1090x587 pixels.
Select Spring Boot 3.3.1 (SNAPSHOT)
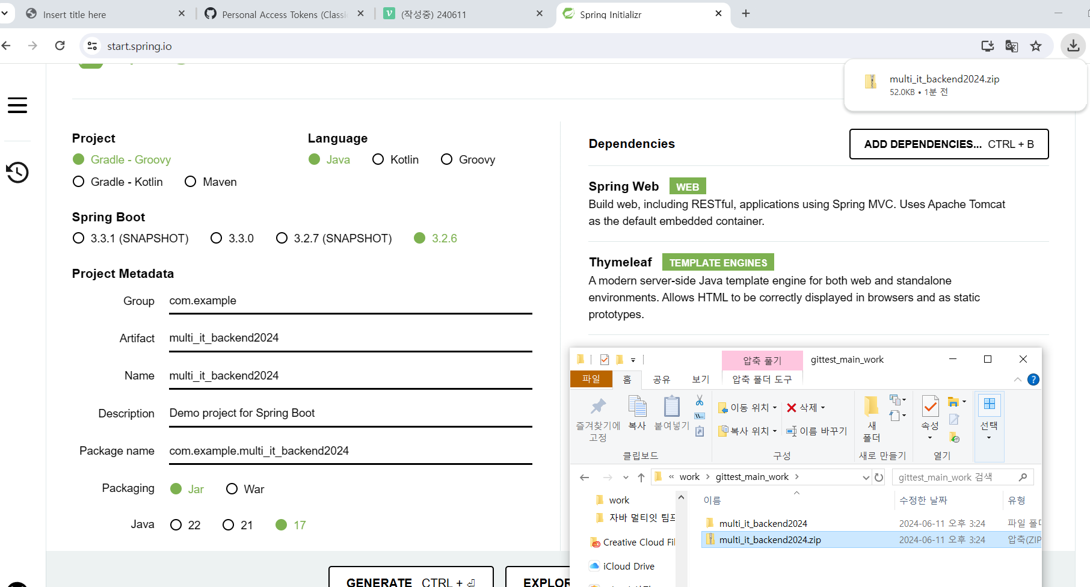coord(131,238)
